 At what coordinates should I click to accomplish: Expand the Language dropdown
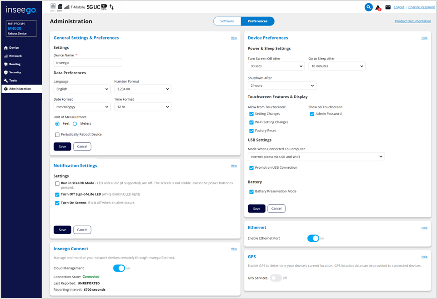pos(82,89)
